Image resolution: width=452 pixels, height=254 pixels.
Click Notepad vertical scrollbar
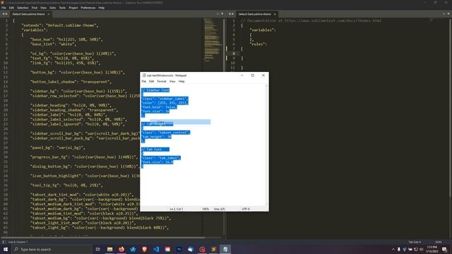point(267,145)
